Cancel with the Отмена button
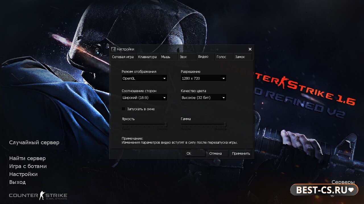Screen dimensions: 364x204 [218, 153]
